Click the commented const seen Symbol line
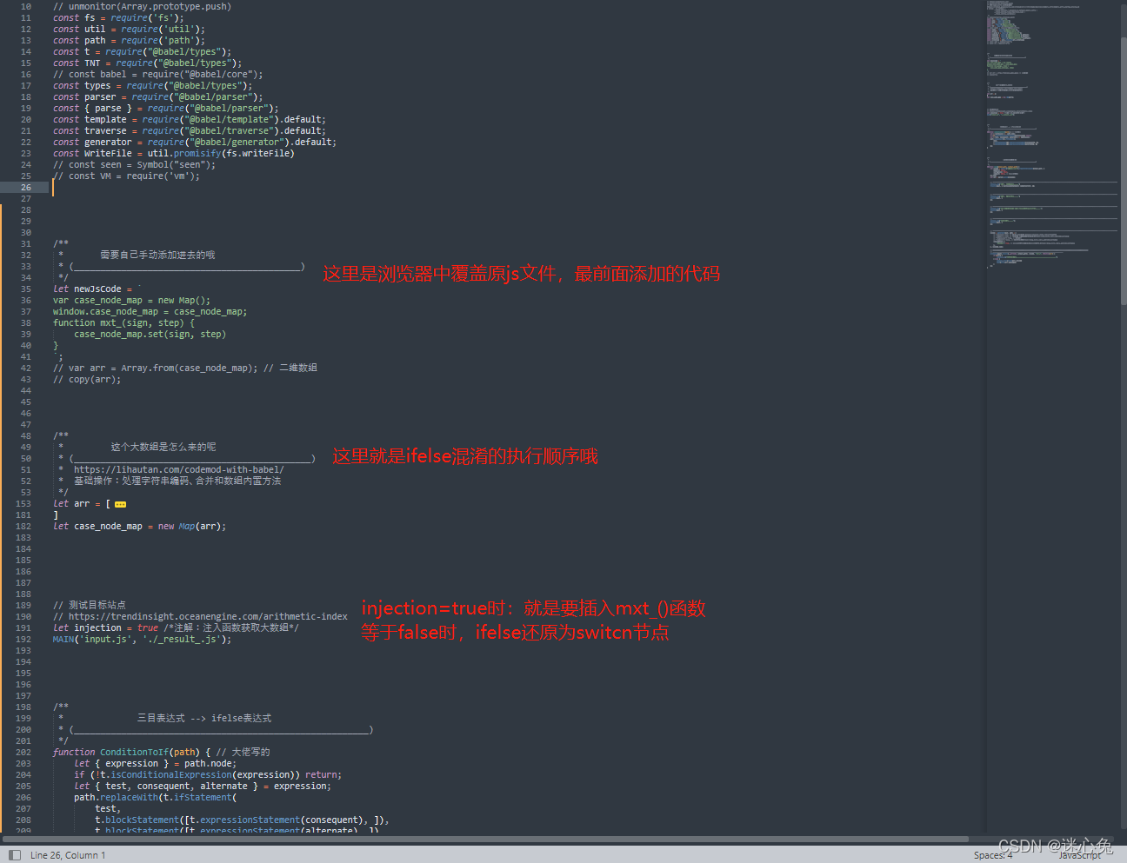The width and height of the screenshot is (1127, 863). click(134, 164)
